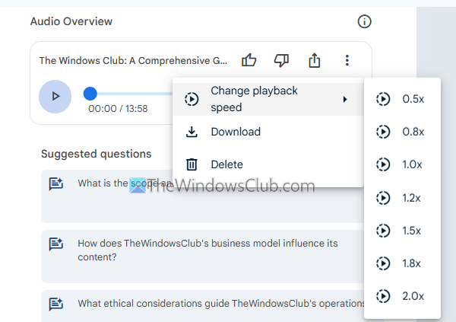Pick the 1.2x speed option
Screen dimensions: 456x322
point(403,198)
